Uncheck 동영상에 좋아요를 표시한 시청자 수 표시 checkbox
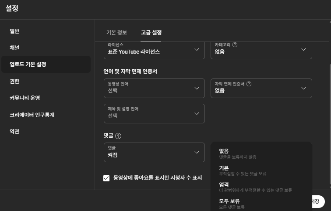This screenshot has height=211, width=331. [106, 178]
